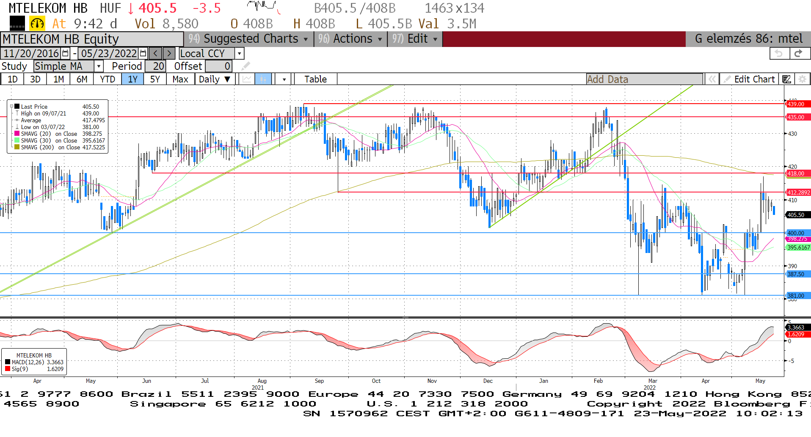Open chart settings gear icon

click(x=802, y=79)
